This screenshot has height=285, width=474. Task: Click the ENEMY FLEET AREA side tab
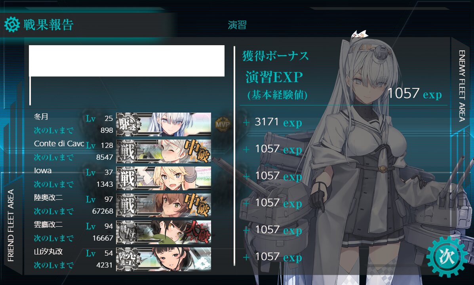[462, 86]
